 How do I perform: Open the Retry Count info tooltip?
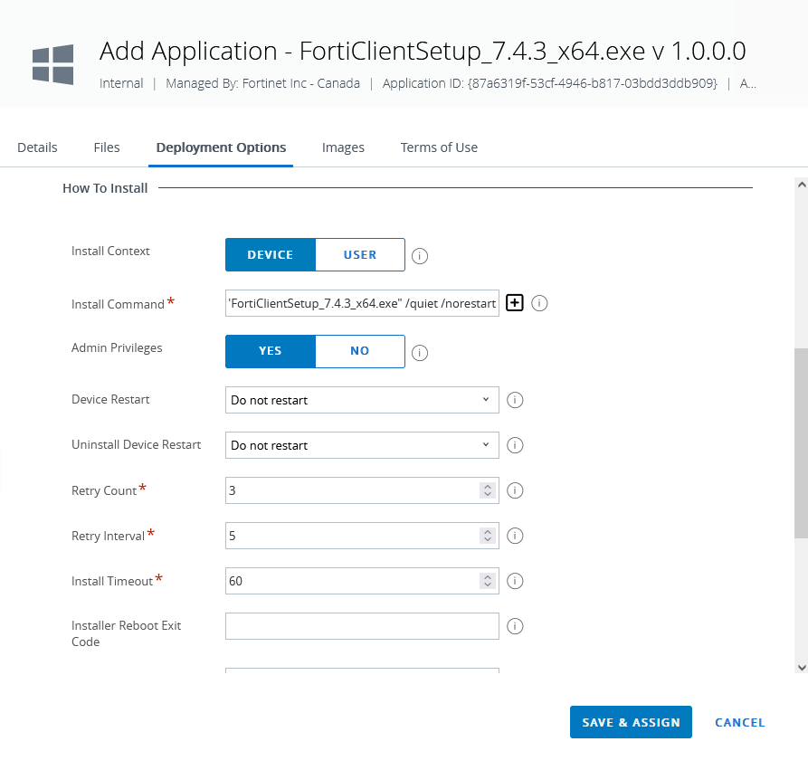(x=515, y=490)
